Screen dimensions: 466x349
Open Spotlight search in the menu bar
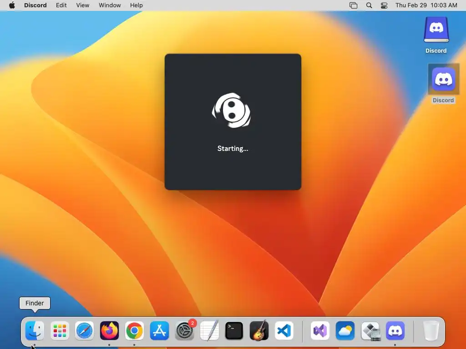click(369, 5)
